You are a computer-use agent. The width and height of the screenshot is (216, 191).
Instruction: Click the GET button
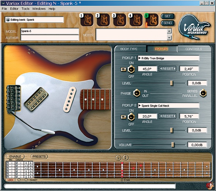click(x=167, y=16)
